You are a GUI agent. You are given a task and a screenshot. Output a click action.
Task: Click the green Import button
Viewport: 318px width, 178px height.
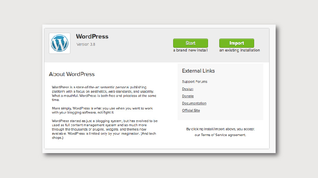click(x=236, y=43)
